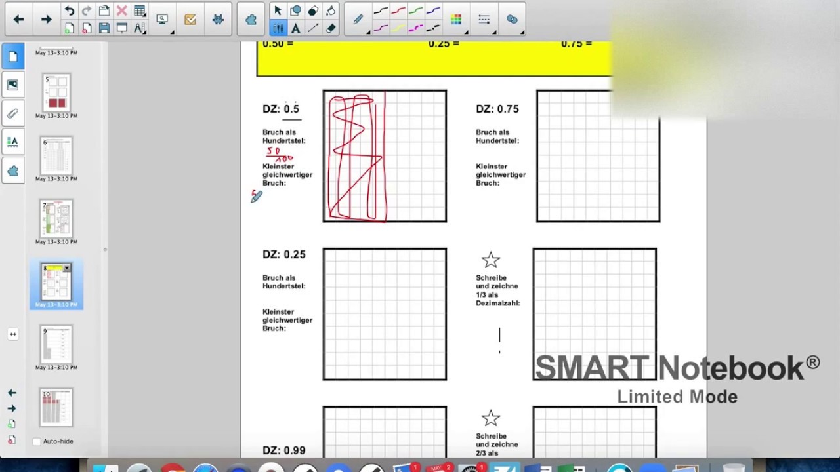Screen dimensions: 840x472
Task: Open the Add-ons puzzle piece toolbar icon
Action: (251, 20)
